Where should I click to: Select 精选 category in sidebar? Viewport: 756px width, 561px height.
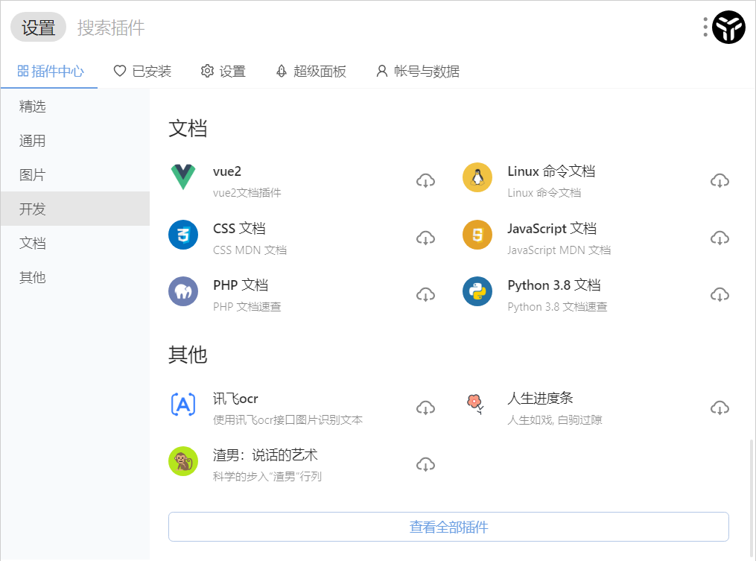tap(75, 107)
